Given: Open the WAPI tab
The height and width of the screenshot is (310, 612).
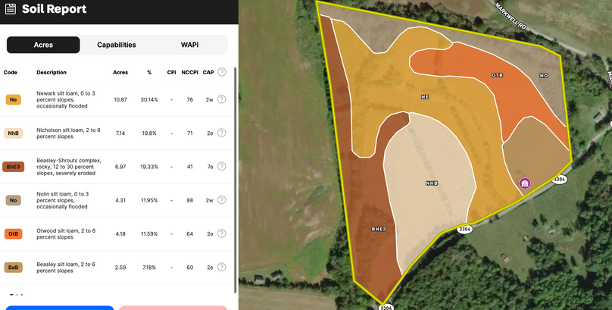Looking at the screenshot, I should [x=189, y=45].
